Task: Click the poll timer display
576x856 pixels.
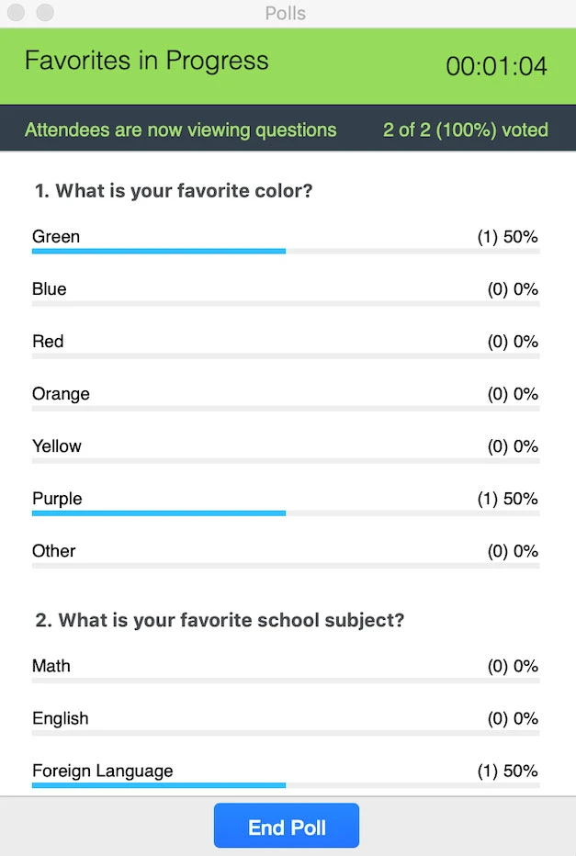Action: click(496, 66)
